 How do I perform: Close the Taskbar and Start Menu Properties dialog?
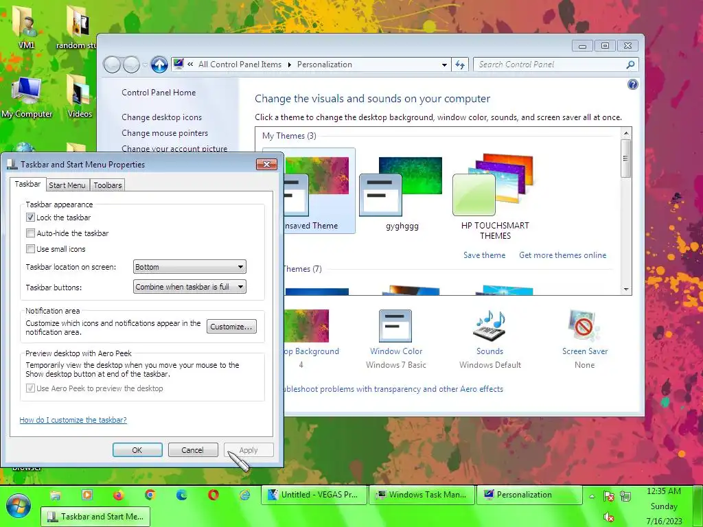coord(267,165)
